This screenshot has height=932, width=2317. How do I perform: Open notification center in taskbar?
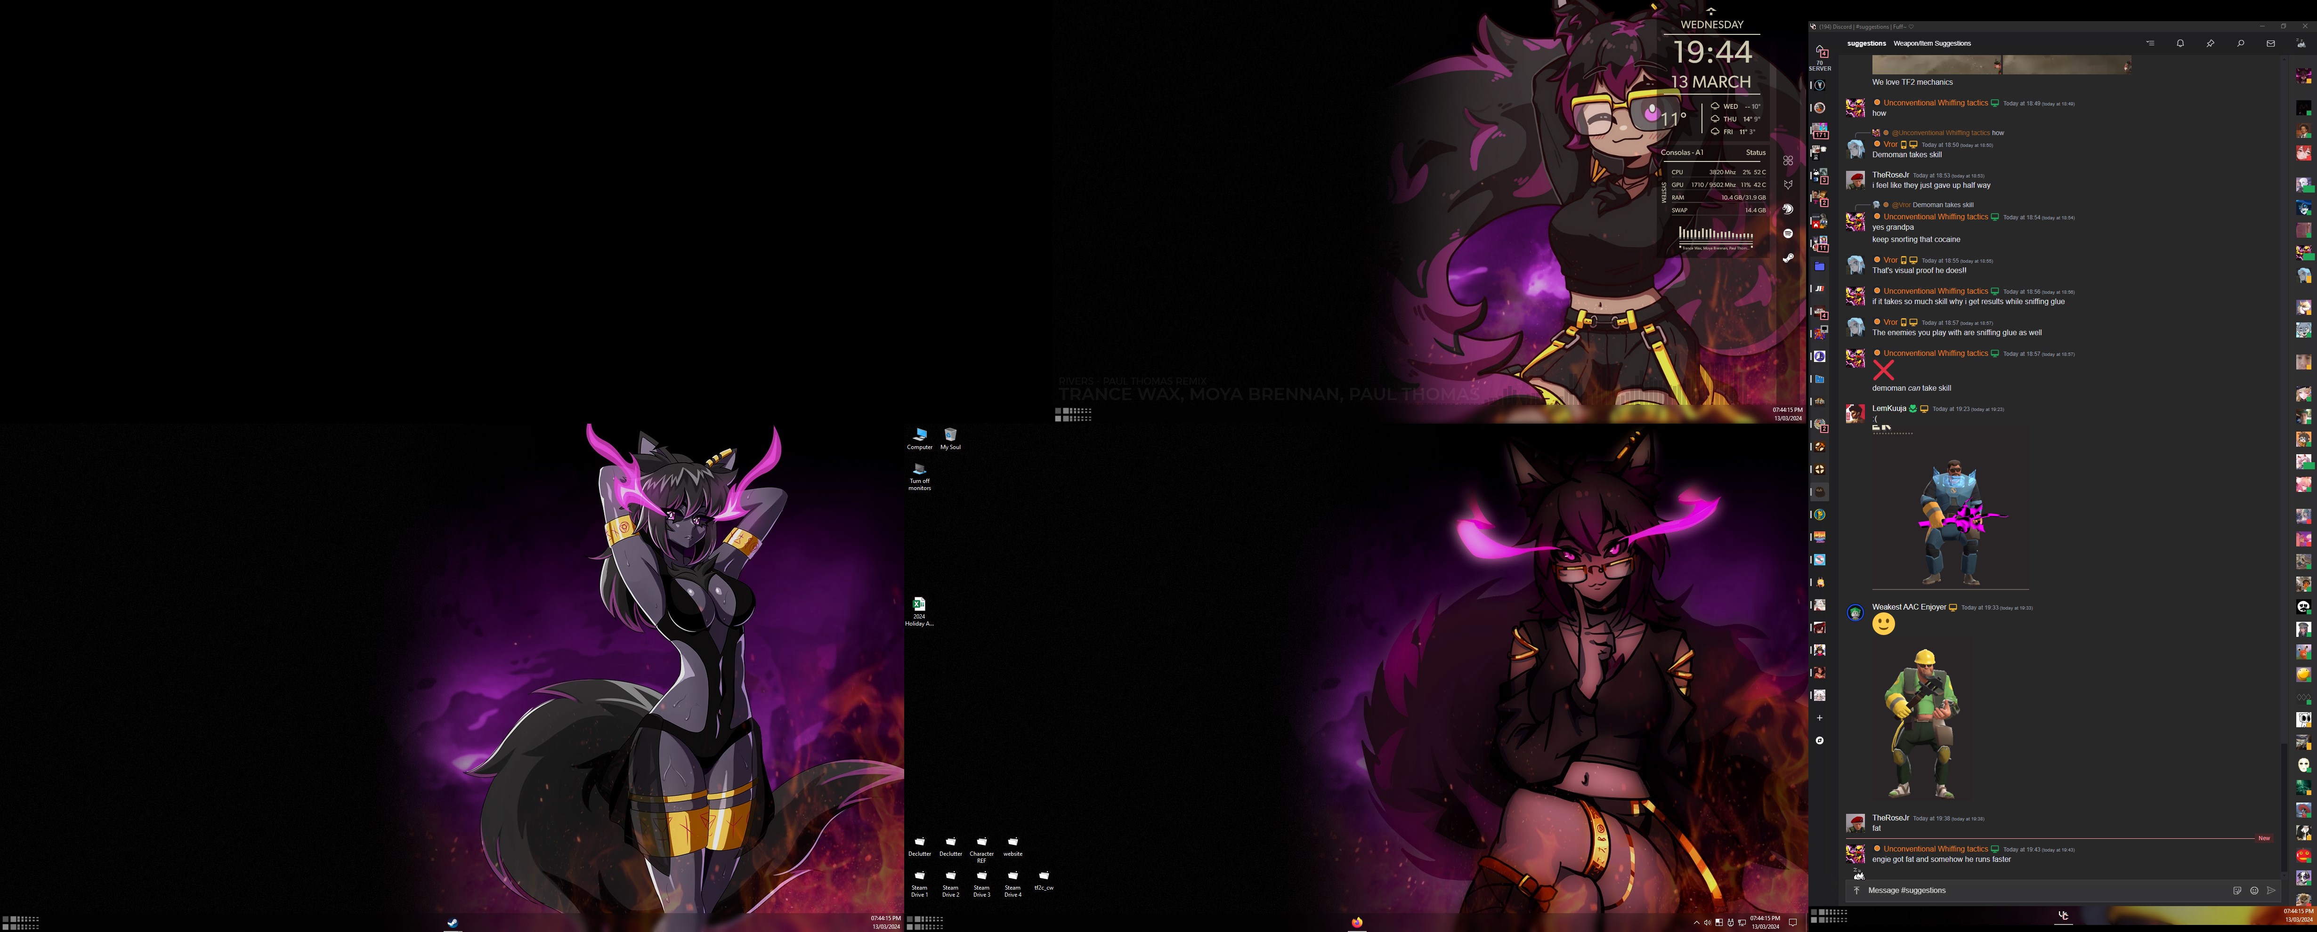pos(1792,922)
